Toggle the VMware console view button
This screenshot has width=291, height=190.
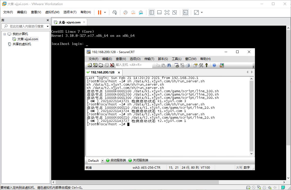186,12
